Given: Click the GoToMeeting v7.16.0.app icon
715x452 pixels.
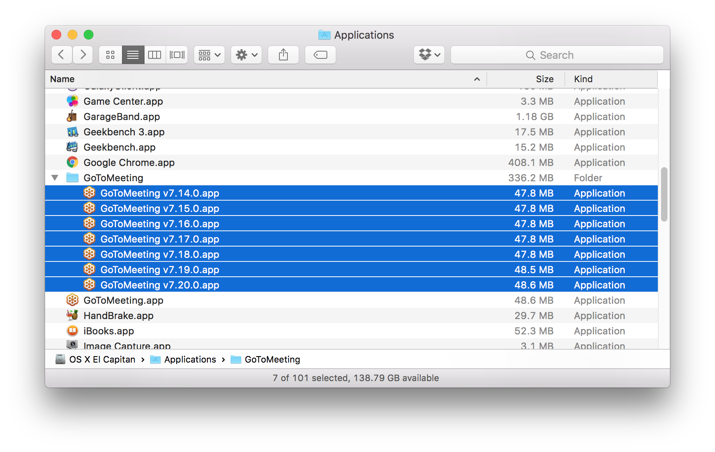Looking at the screenshot, I should [89, 224].
